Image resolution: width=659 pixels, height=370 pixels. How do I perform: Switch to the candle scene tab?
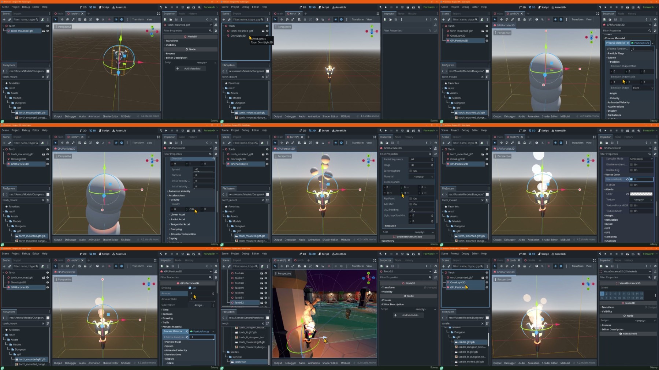pos(530,260)
